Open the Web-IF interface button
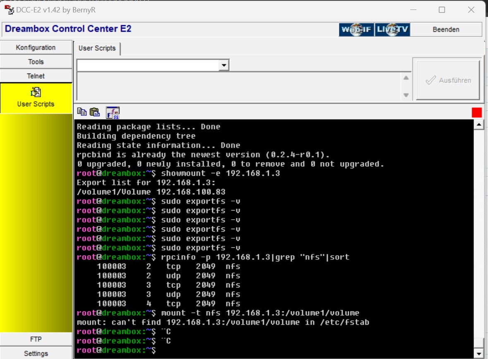 [x=356, y=29]
